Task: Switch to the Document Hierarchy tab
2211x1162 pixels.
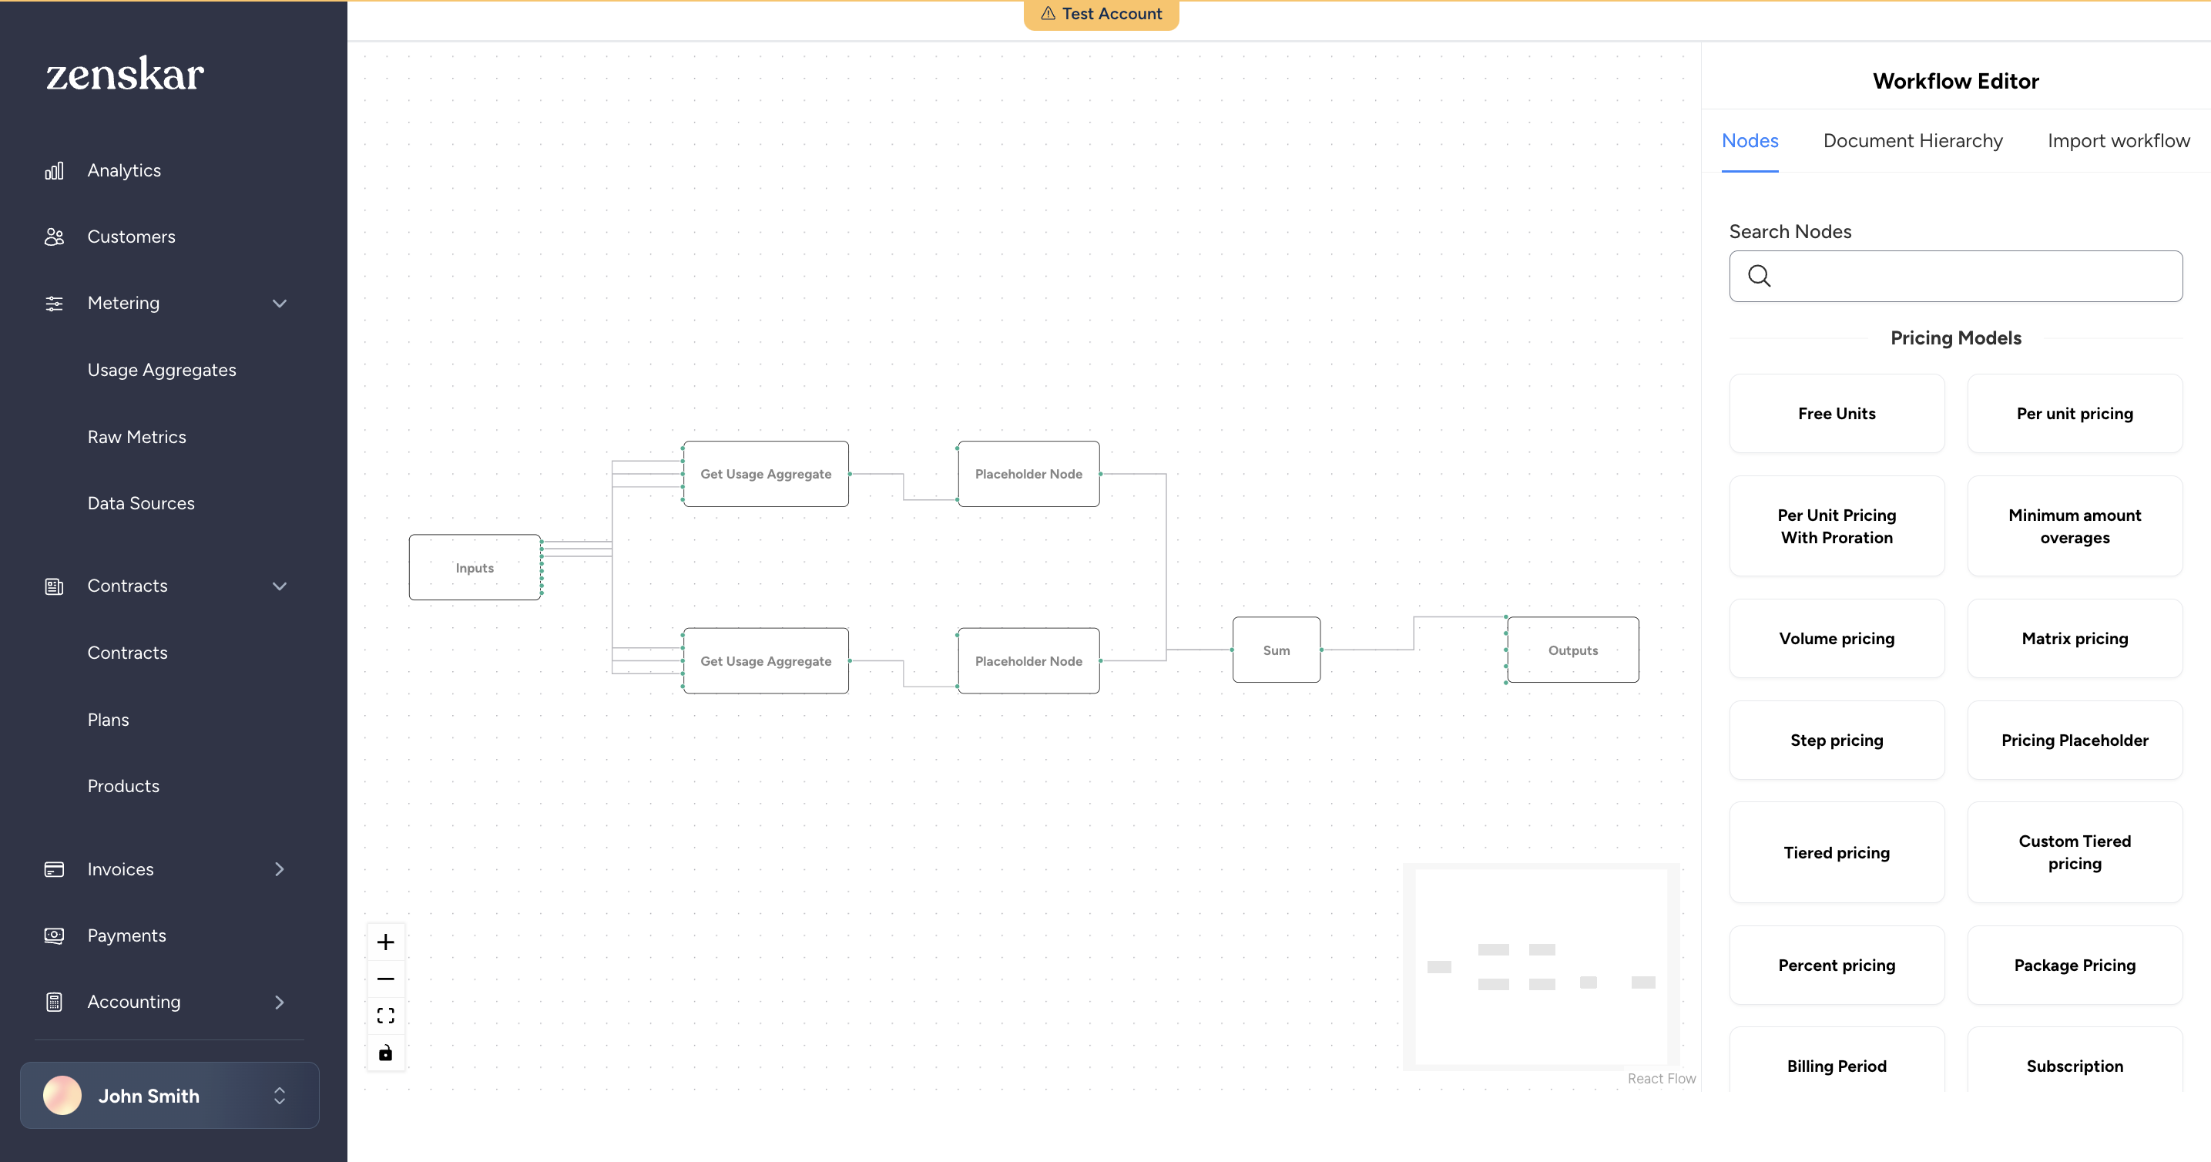Action: pyautogui.click(x=1912, y=140)
